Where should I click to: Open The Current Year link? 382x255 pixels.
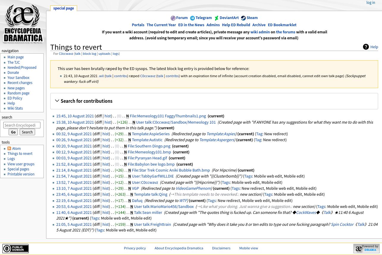pyautogui.click(x=161, y=25)
